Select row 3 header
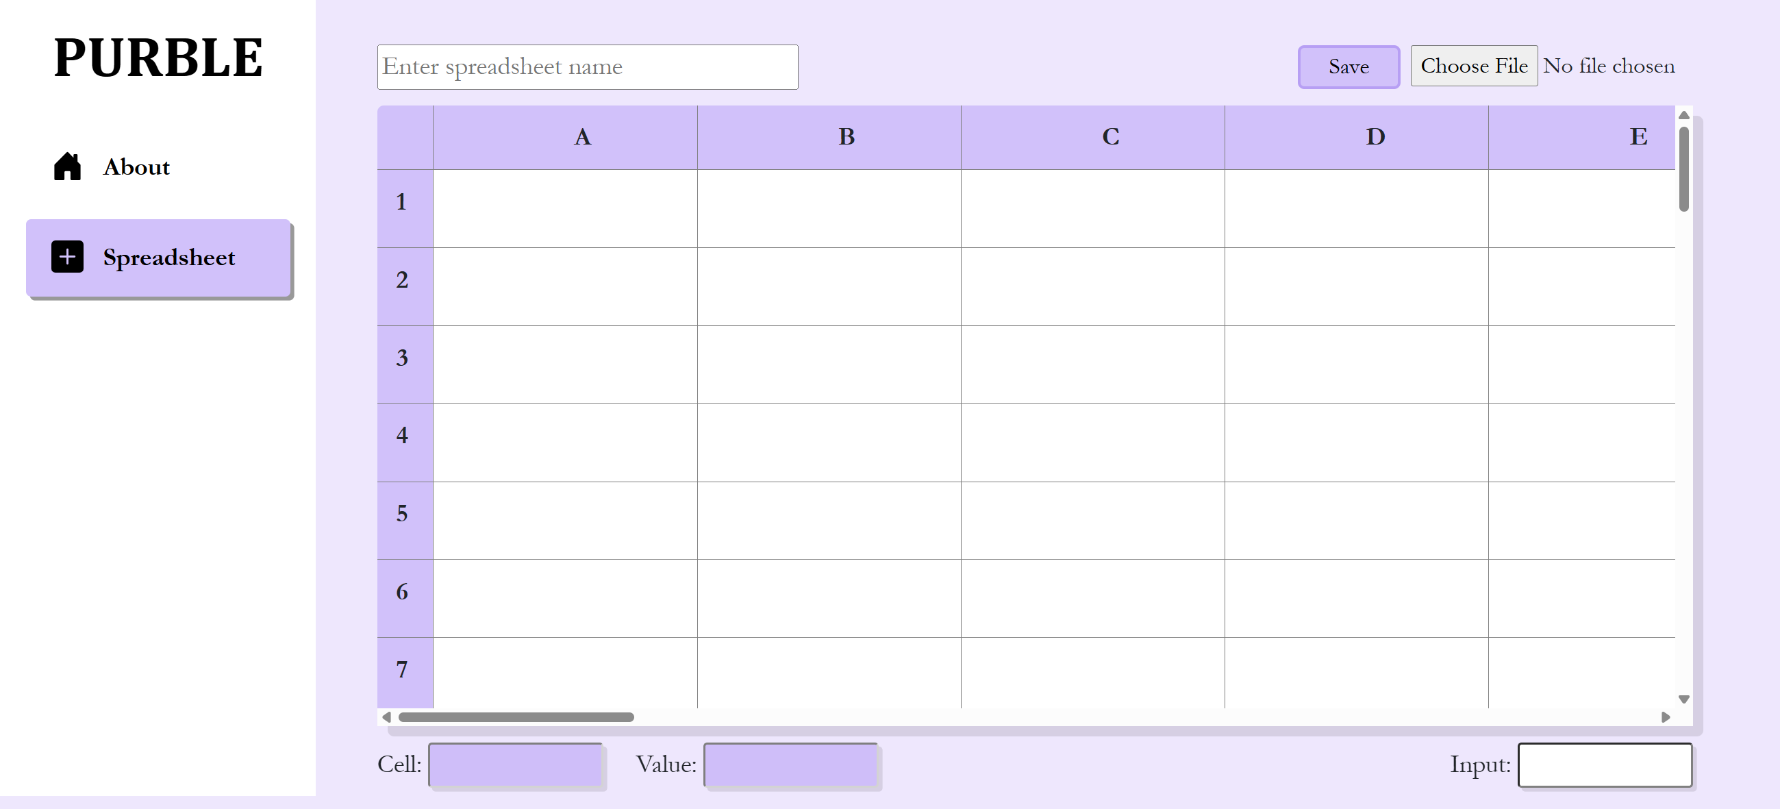The height and width of the screenshot is (809, 1780). coord(403,358)
